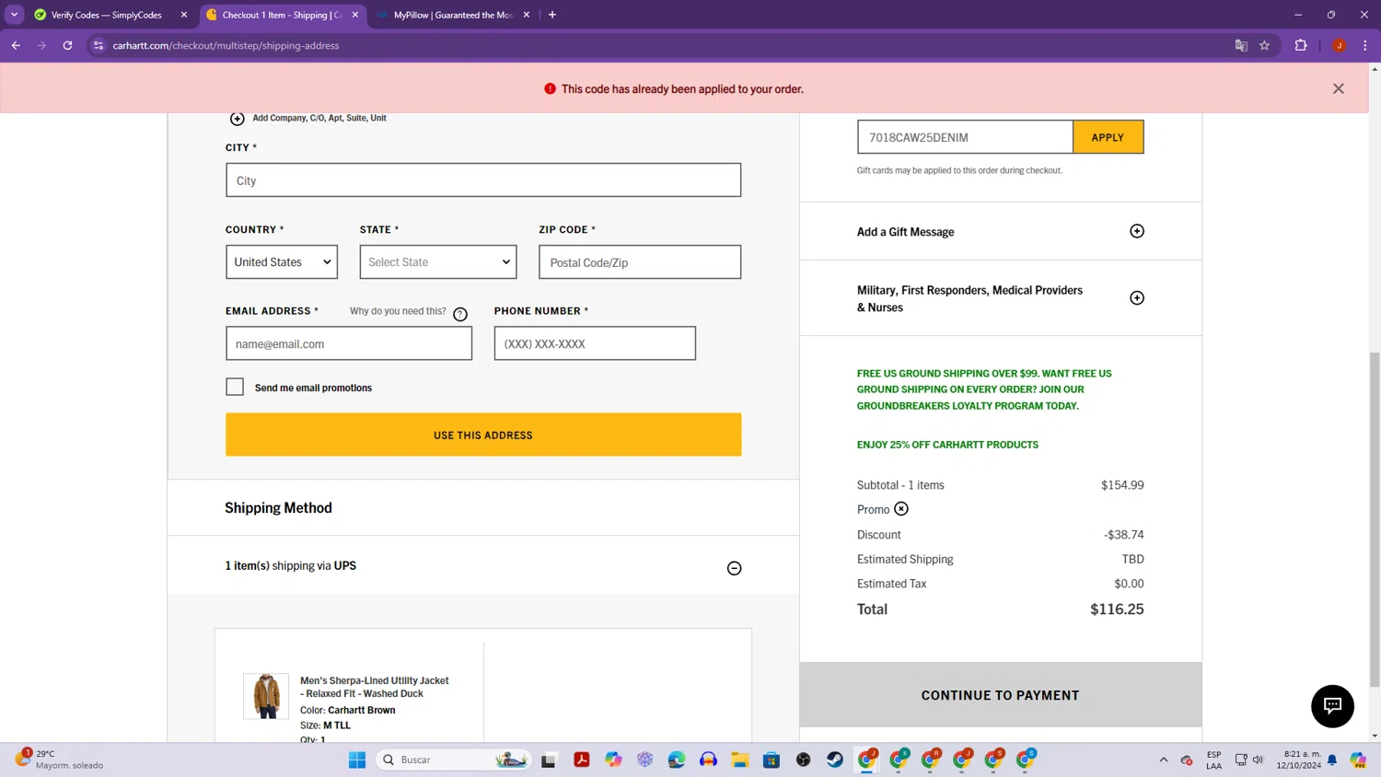Switch to the MyPillow browser tab

[453, 15]
